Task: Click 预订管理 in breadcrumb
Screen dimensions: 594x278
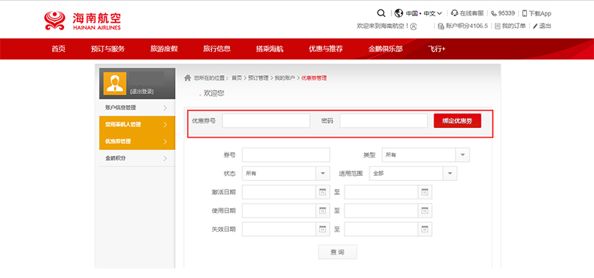Action: [258, 78]
